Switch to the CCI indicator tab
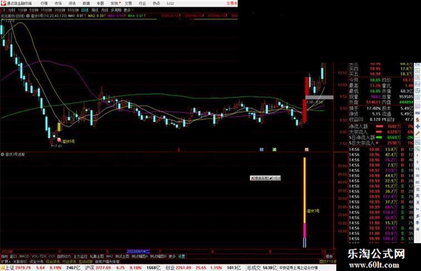Viewport: 421px width, 271px height. point(52,256)
